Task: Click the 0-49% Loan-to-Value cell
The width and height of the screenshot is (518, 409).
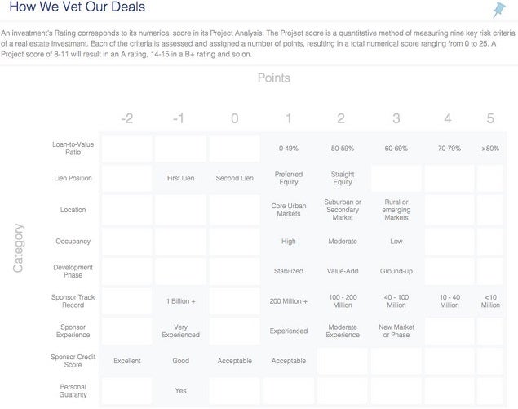Action: 289,149
